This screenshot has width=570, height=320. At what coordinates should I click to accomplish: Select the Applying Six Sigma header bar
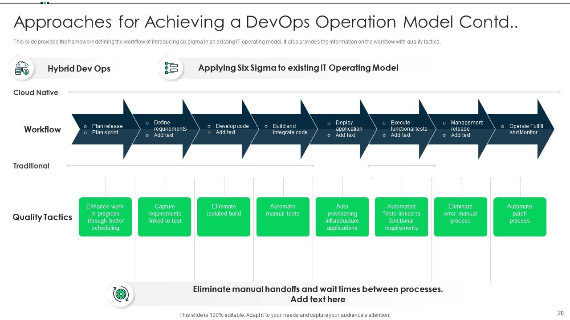[x=298, y=68]
